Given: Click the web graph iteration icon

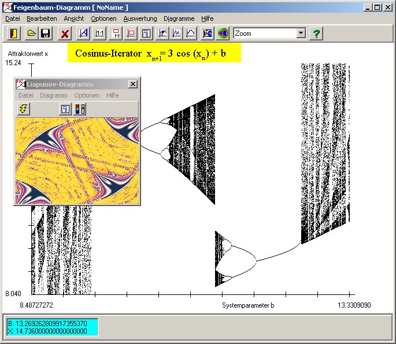Looking at the screenshot, I should [162, 33].
